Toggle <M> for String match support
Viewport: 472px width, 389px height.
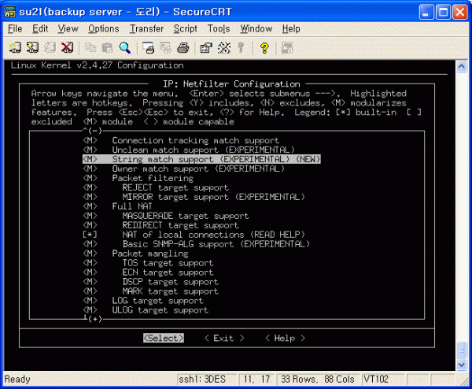pyautogui.click(x=90, y=159)
